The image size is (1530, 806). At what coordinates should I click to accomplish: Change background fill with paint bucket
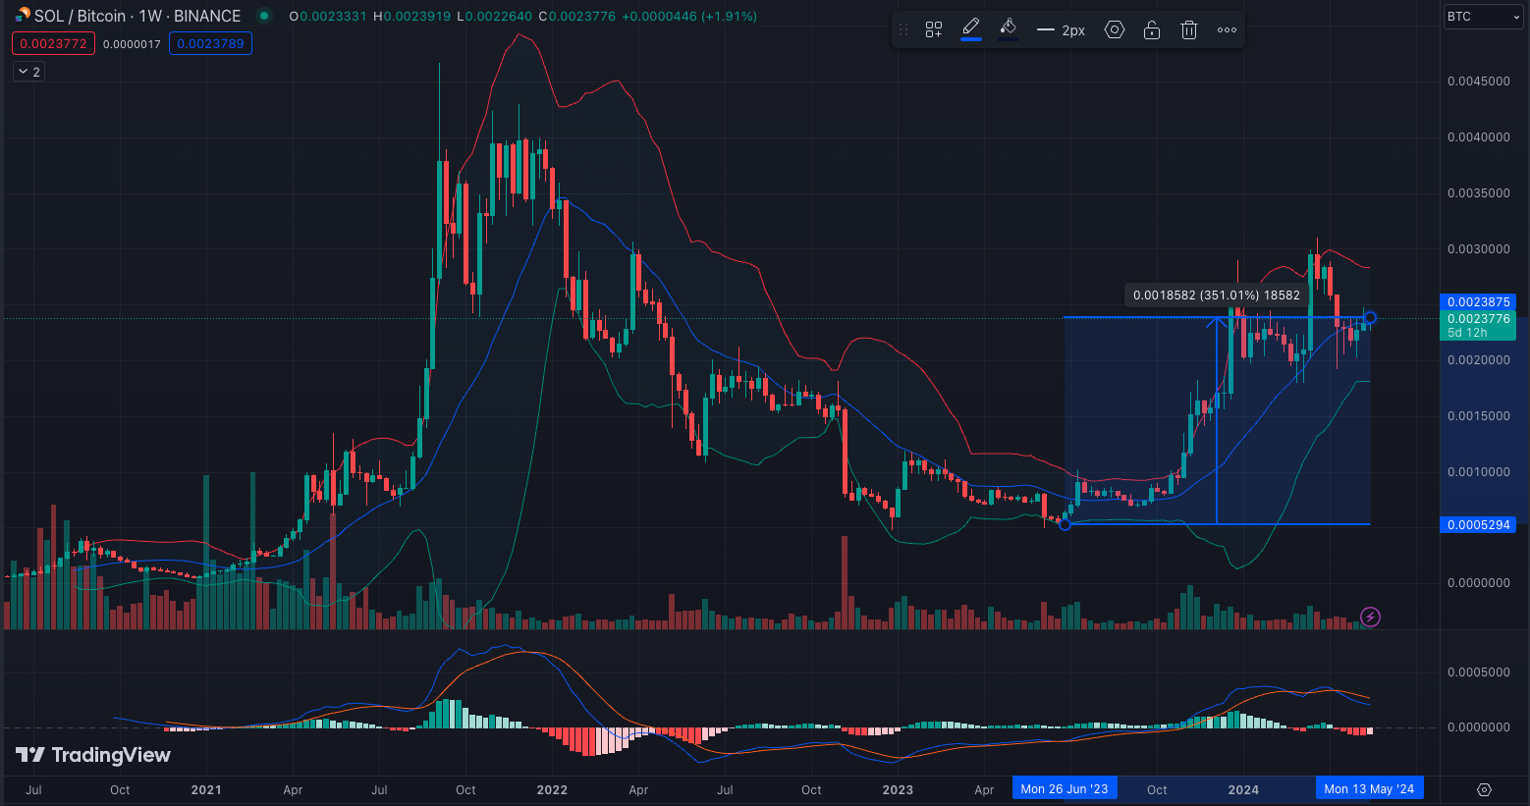[x=1008, y=28]
